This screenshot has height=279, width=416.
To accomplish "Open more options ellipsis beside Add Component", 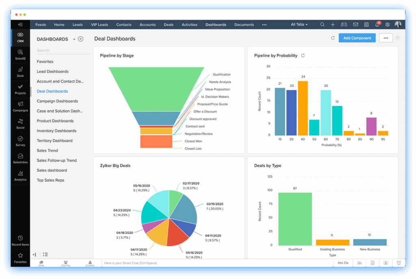I will tap(386, 38).
